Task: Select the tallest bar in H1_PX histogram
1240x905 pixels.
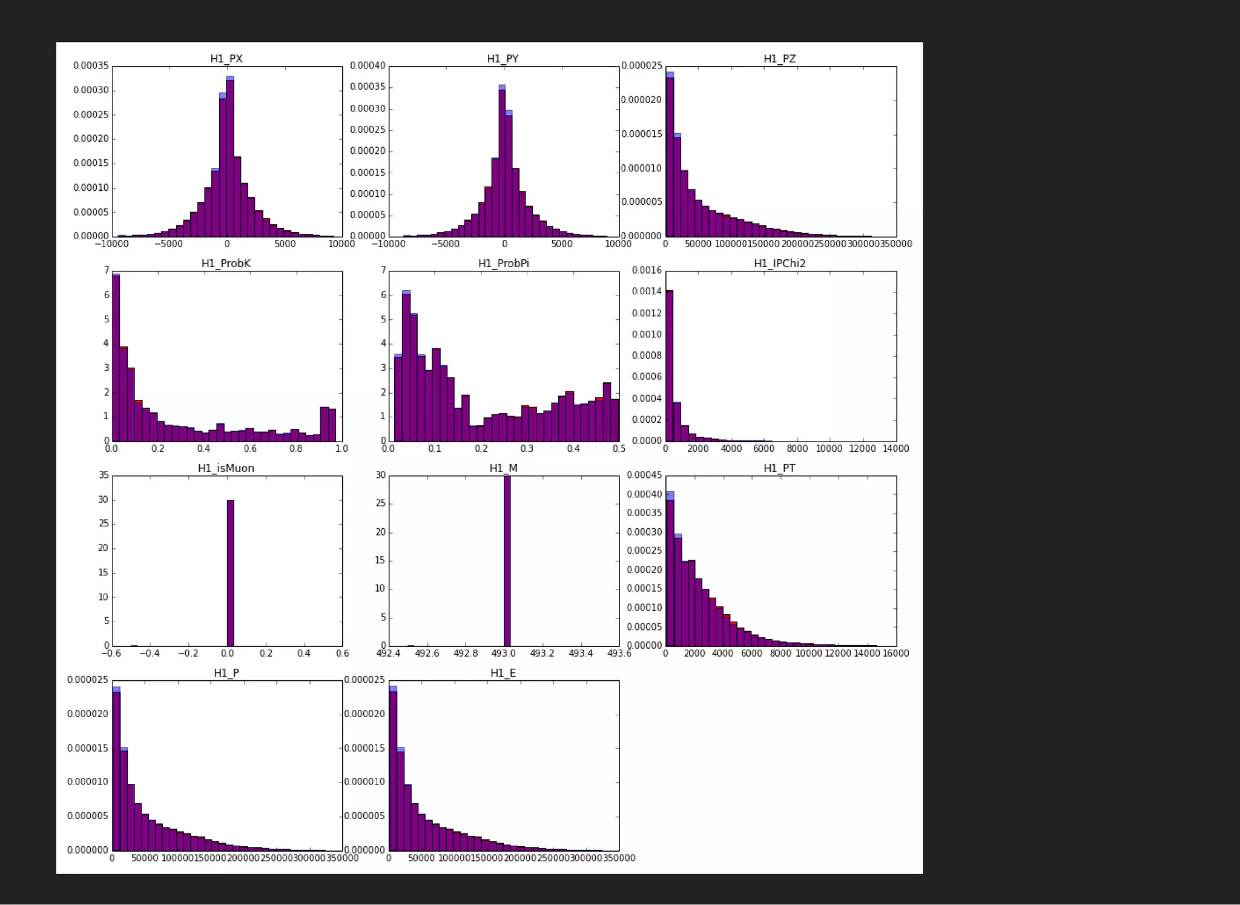Action: (230, 157)
